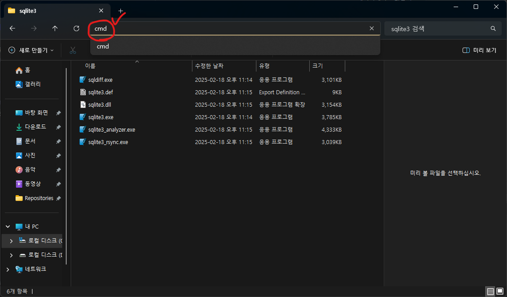Click the 응용 프로그램 확장 type cell
The image size is (507, 297).
click(x=282, y=105)
